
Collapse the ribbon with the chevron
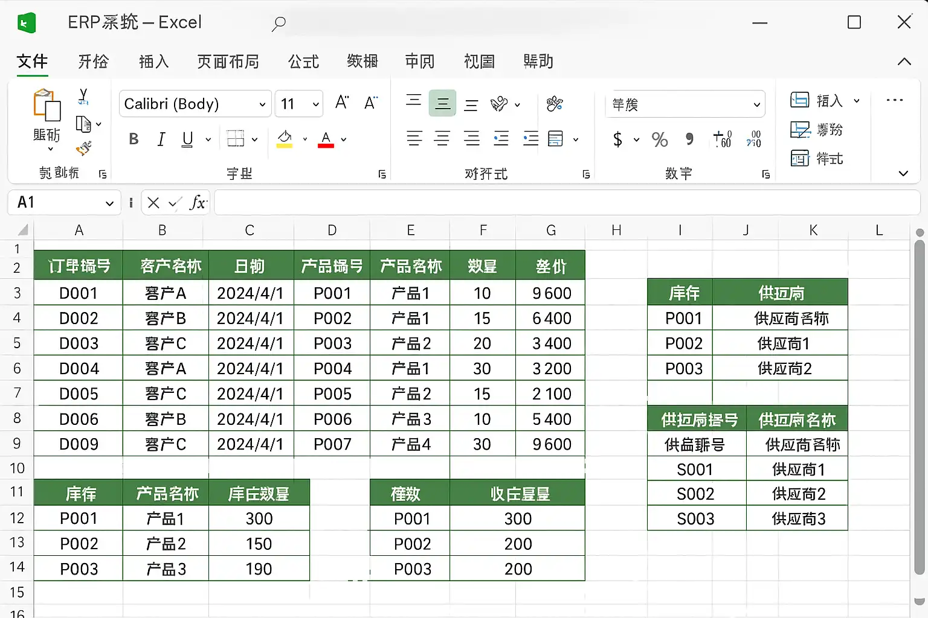pos(904,62)
